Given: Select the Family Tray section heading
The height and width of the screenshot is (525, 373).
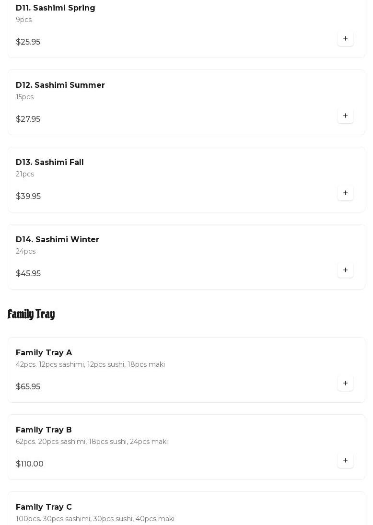Looking at the screenshot, I should coord(31,314).
